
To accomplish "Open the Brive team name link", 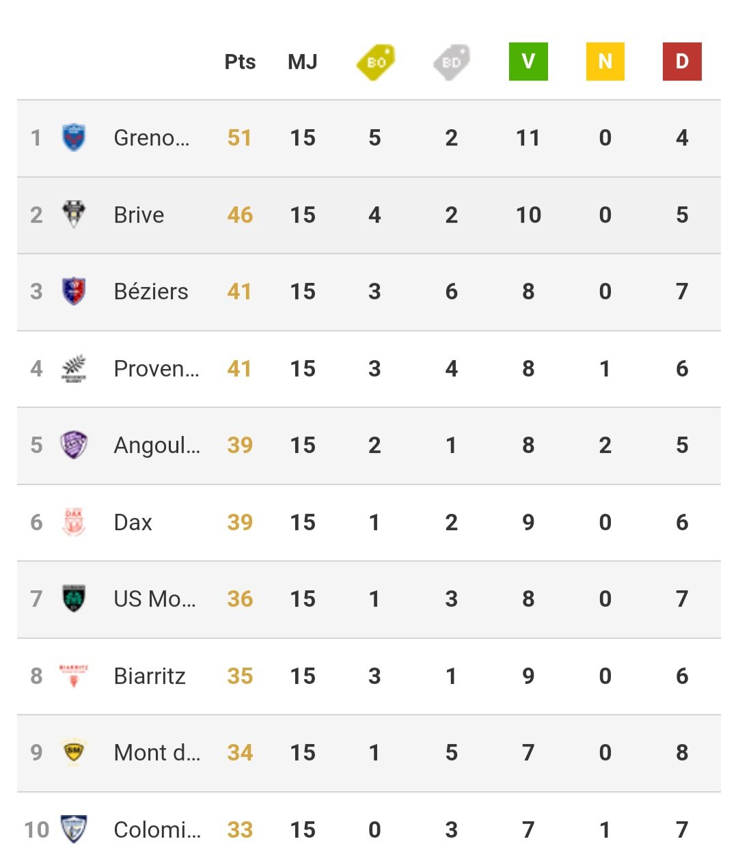I will click(139, 215).
